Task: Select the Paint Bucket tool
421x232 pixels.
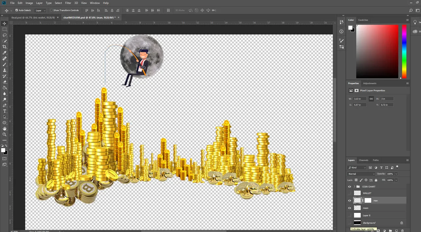Action: click(5, 88)
